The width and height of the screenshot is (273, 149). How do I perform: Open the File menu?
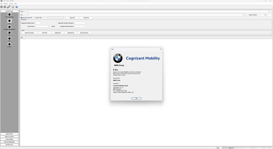[1, 4]
